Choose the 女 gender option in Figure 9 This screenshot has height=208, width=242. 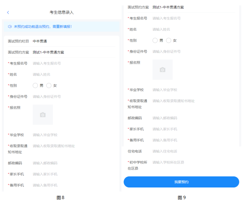click(x=169, y=41)
